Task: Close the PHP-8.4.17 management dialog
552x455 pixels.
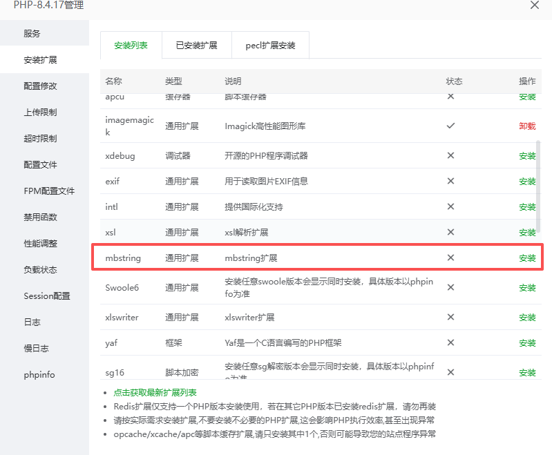Action: (x=534, y=5)
